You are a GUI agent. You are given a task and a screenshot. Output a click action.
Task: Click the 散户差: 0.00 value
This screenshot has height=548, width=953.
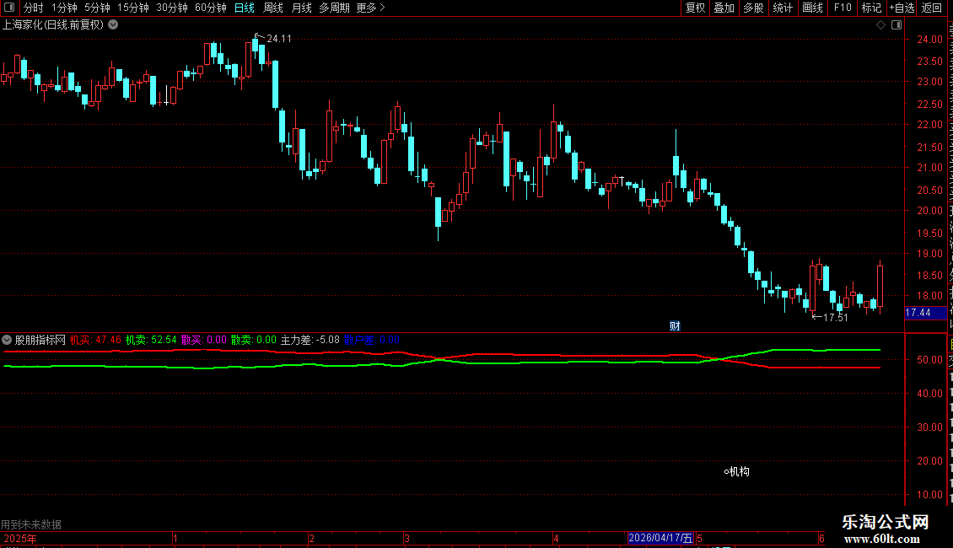click(372, 341)
